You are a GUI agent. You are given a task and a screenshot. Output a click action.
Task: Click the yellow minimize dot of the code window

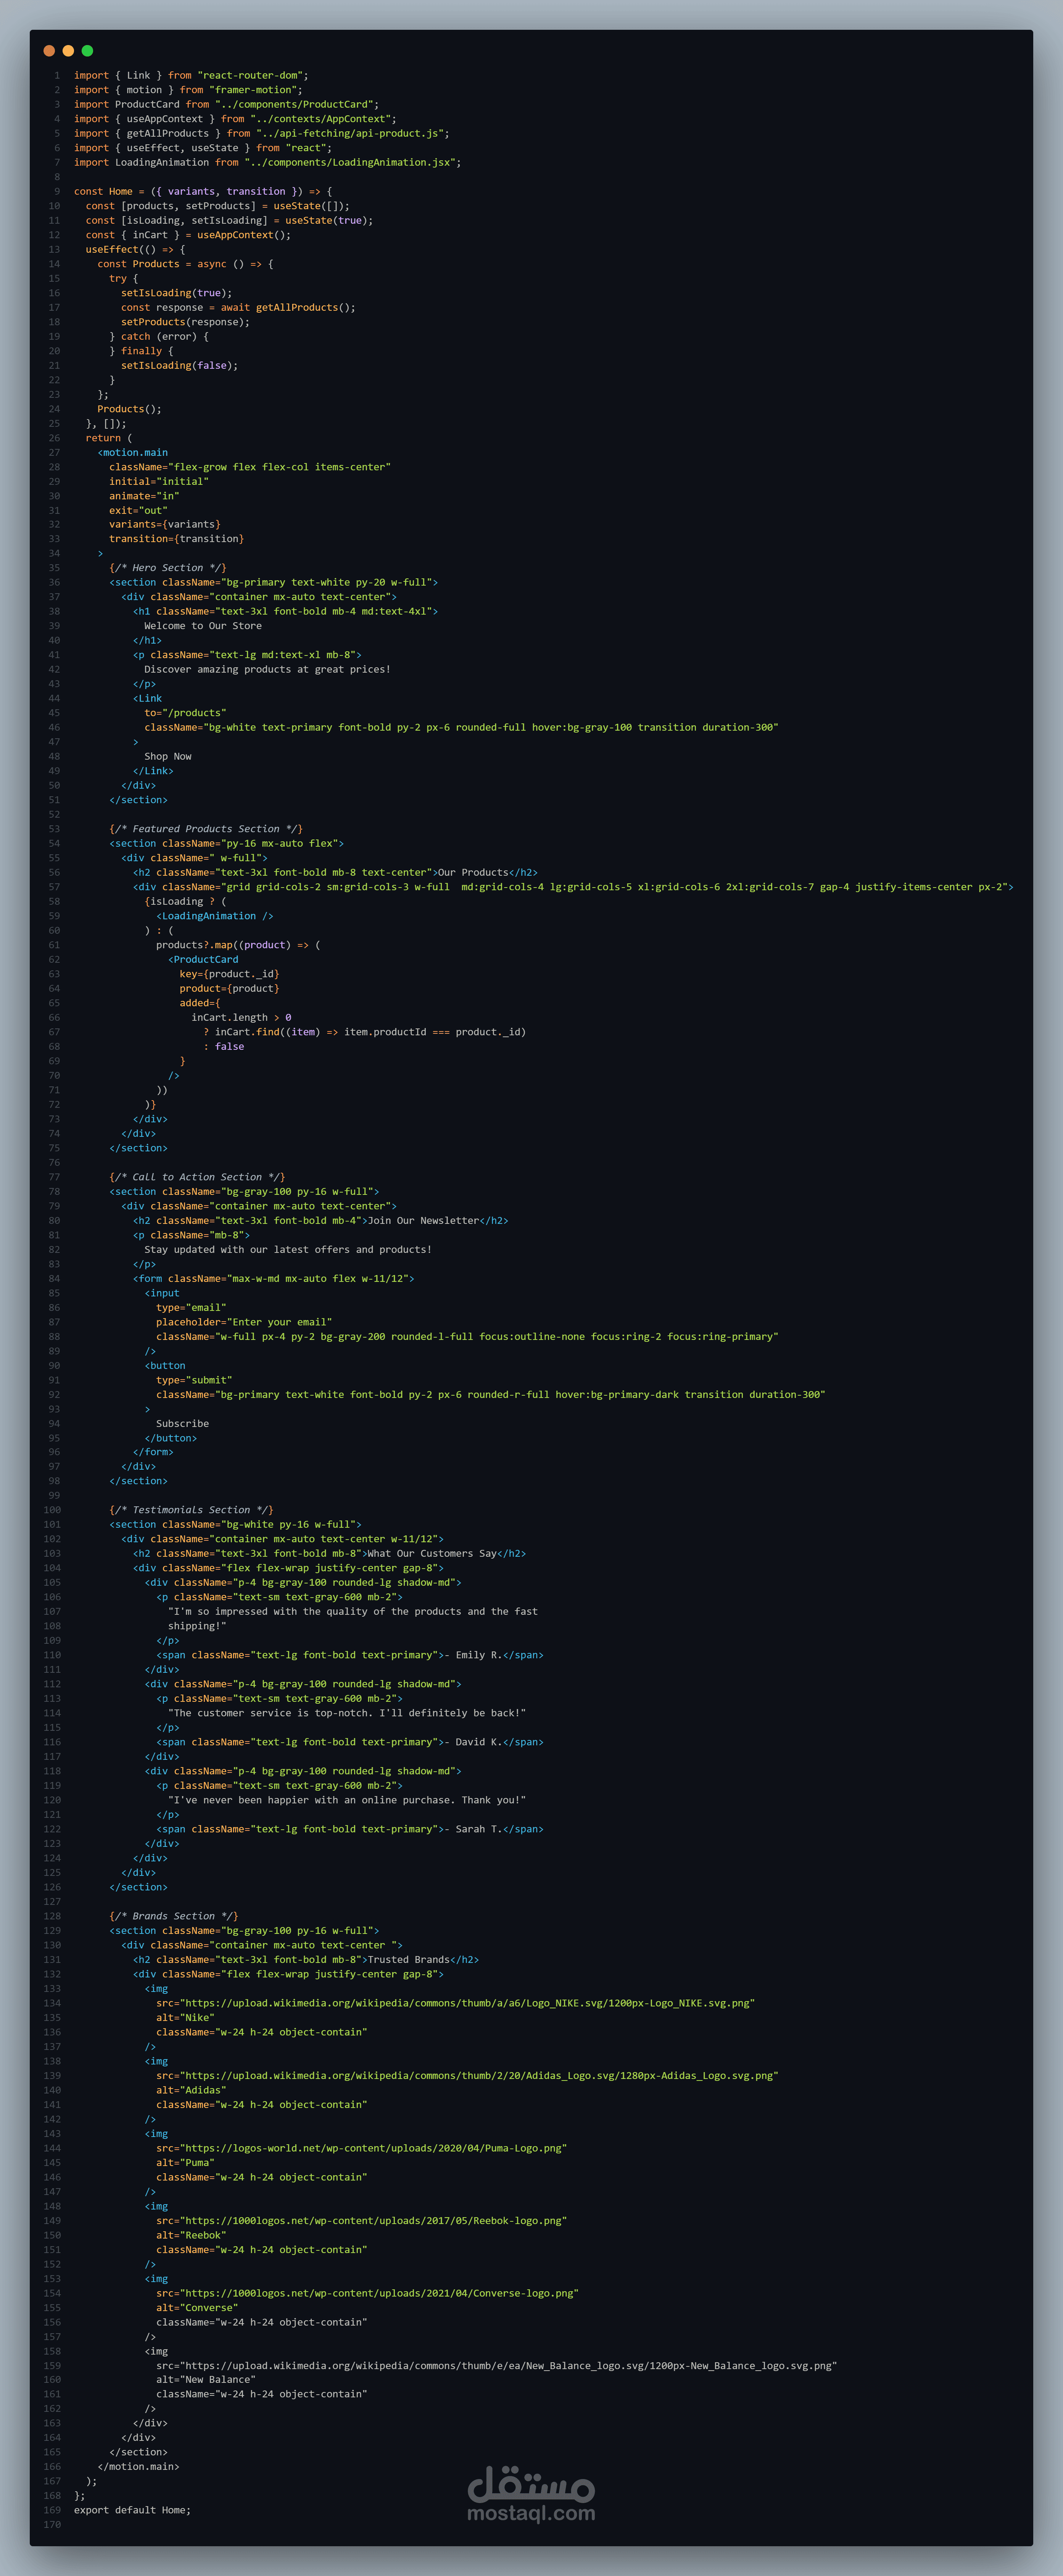(68, 51)
